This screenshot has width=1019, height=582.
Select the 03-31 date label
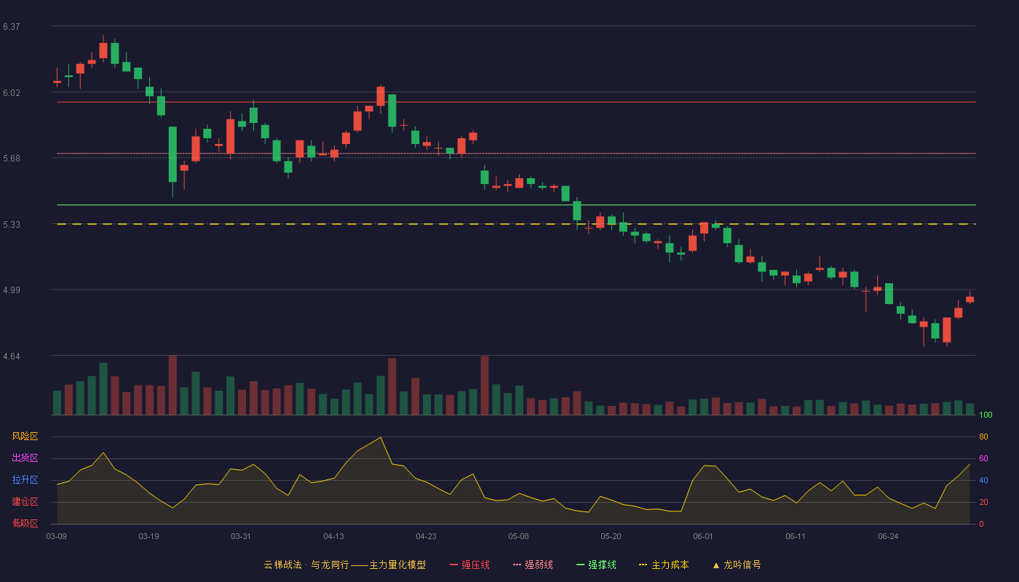click(x=241, y=536)
